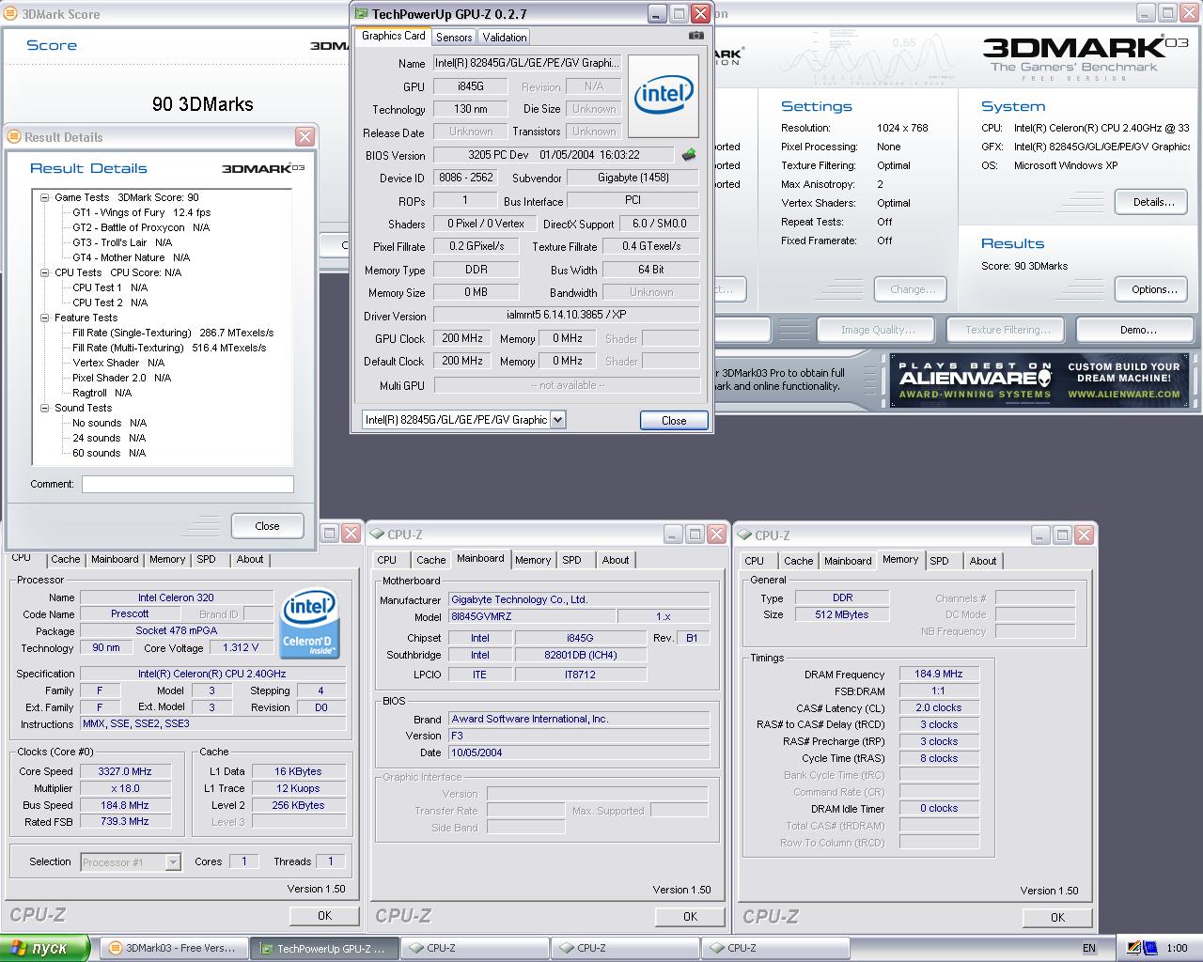
Task: Click GPU-Z screenshot camera icon
Action: click(695, 36)
